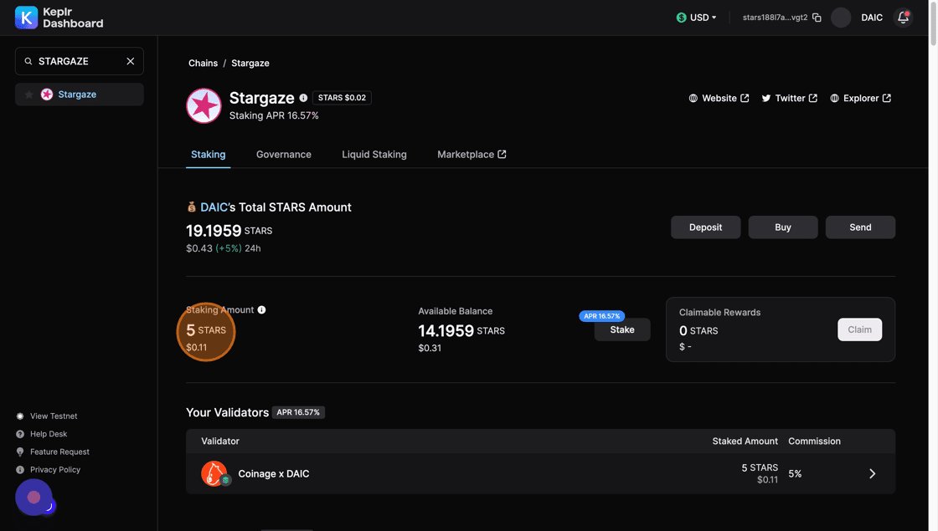Viewport: 938px width, 531px height.
Task: Click in the chain search field
Action: coord(77,61)
